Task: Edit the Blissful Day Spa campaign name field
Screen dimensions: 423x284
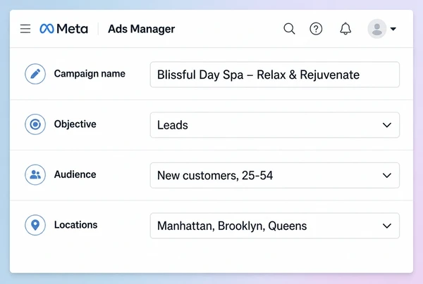Action: point(275,75)
